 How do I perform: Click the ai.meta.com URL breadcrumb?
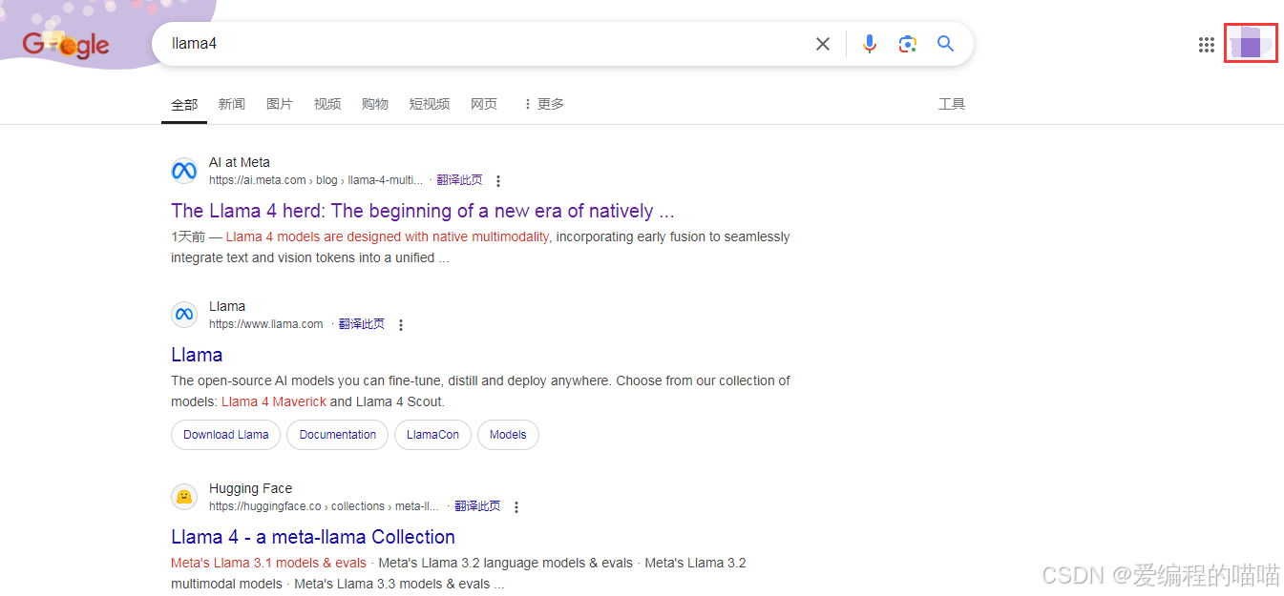pyautogui.click(x=316, y=180)
